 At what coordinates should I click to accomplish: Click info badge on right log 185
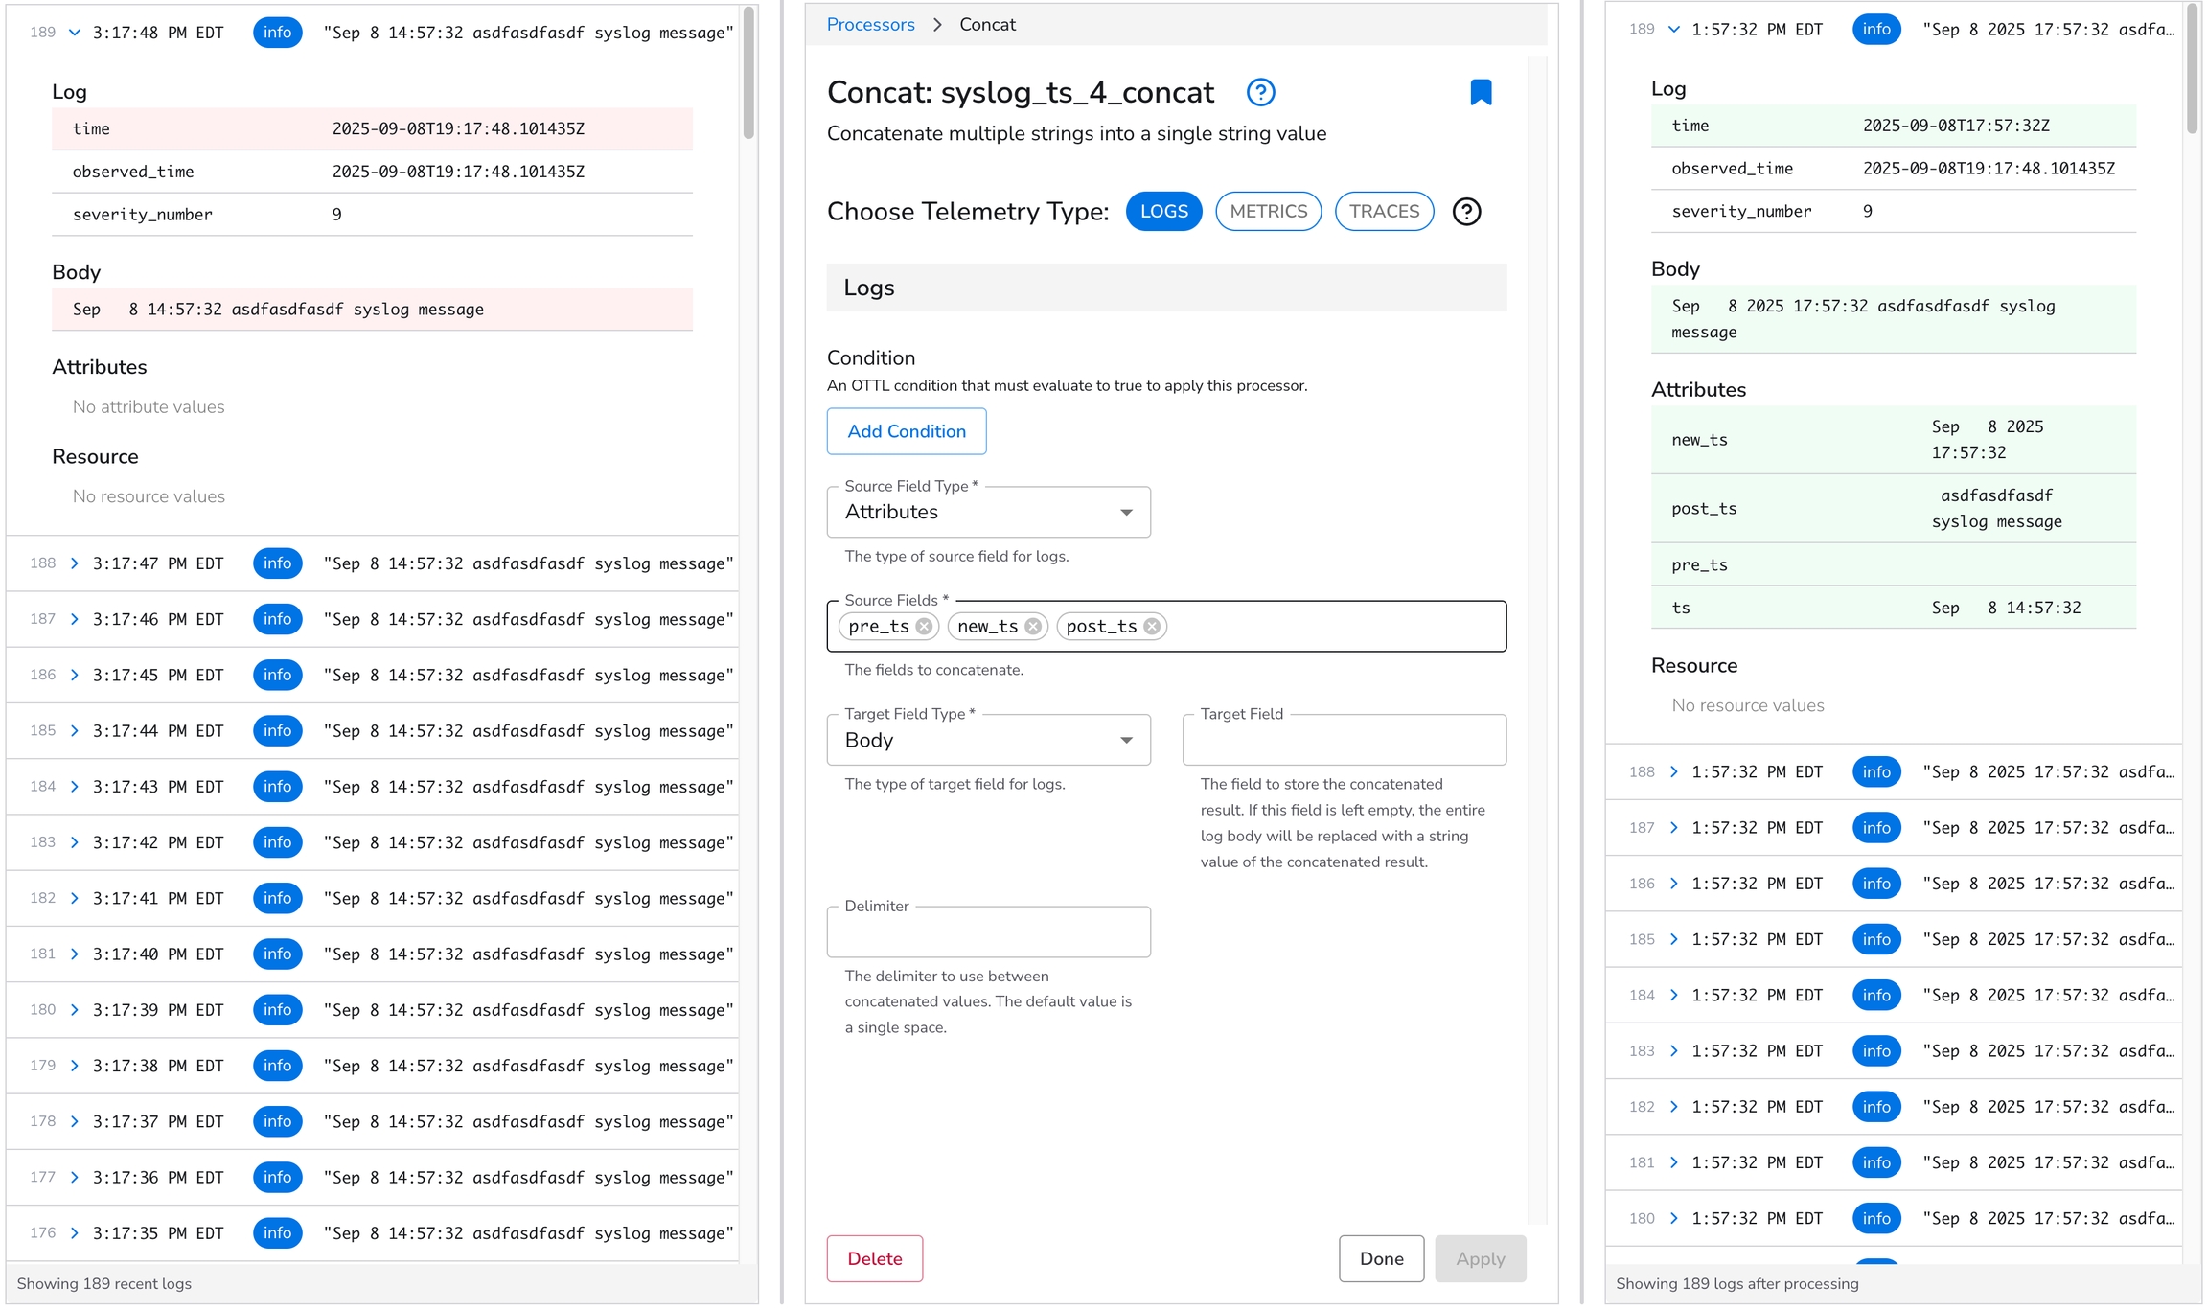coord(1875,939)
